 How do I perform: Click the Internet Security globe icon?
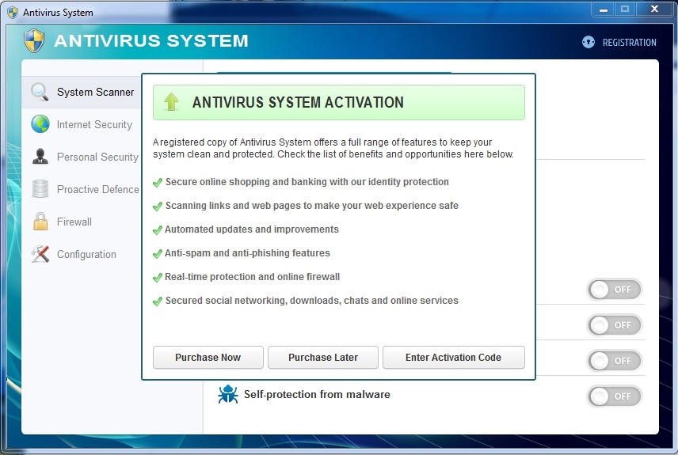click(40, 124)
